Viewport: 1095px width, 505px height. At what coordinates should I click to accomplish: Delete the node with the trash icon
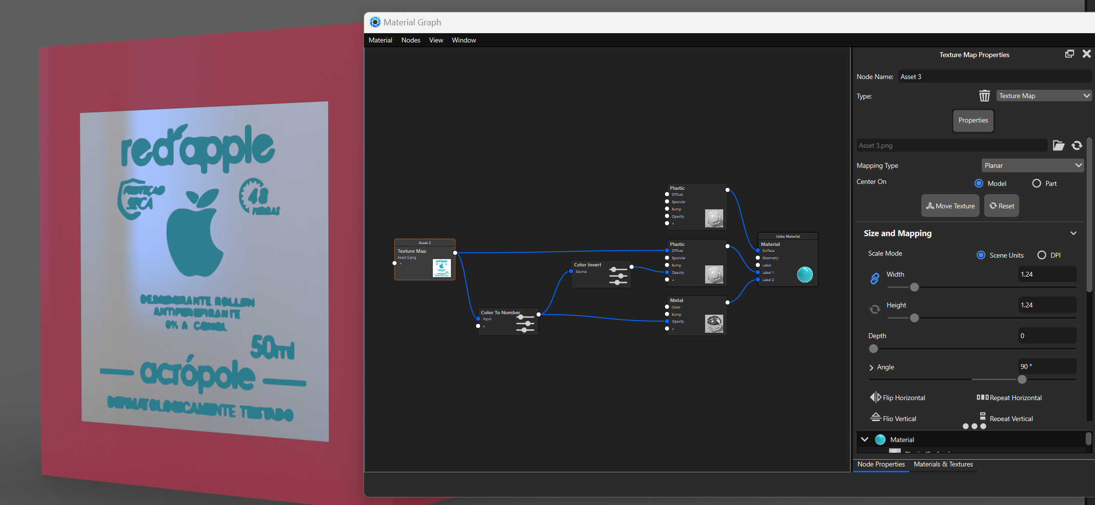(x=984, y=96)
